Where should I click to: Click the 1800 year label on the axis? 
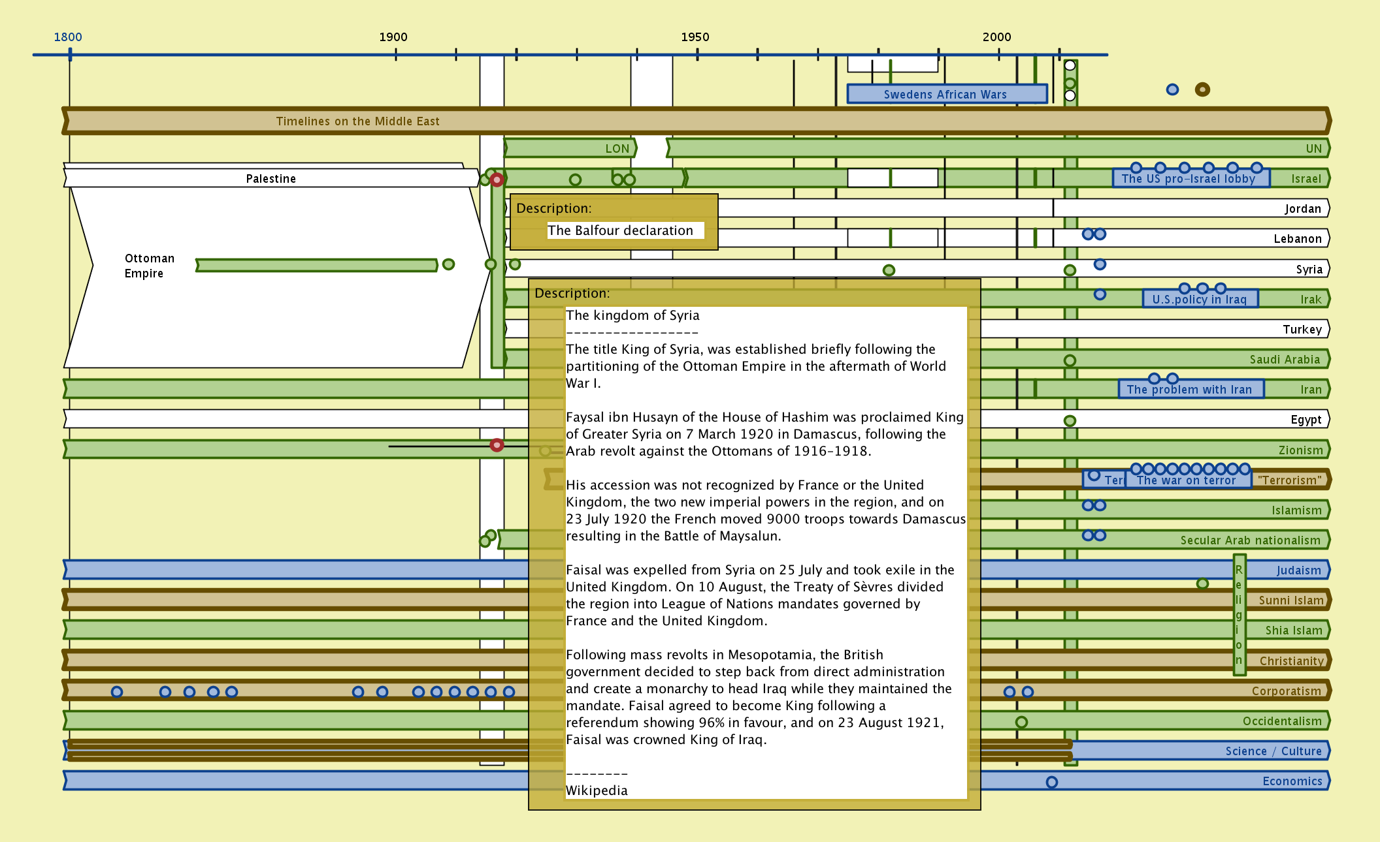[68, 37]
